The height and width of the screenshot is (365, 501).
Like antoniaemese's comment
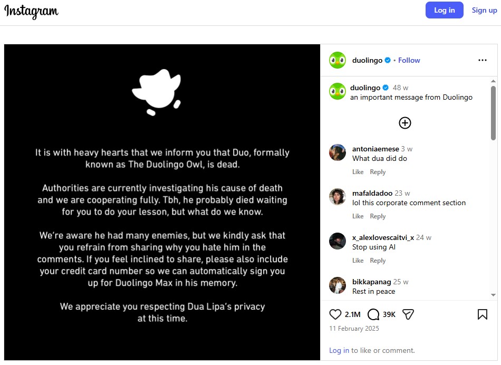click(x=358, y=172)
